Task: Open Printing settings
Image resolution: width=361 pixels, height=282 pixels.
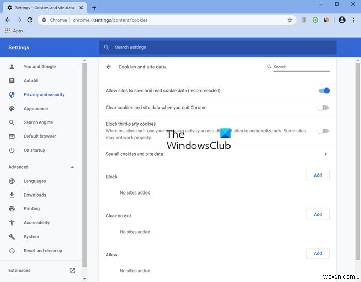Action: pos(32,209)
